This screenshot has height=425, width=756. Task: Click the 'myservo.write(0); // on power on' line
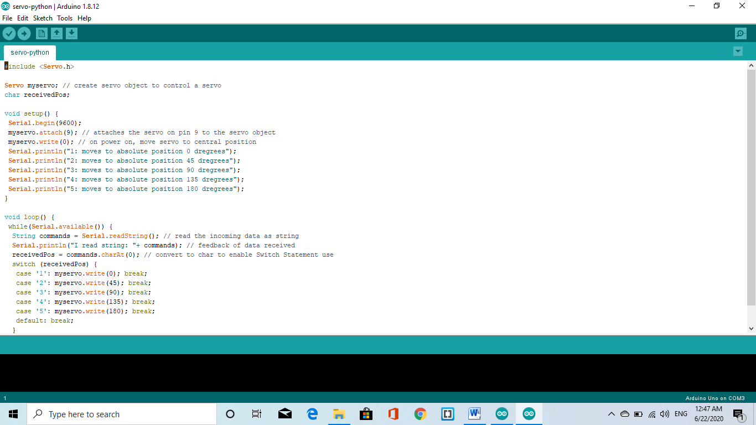[132, 142]
